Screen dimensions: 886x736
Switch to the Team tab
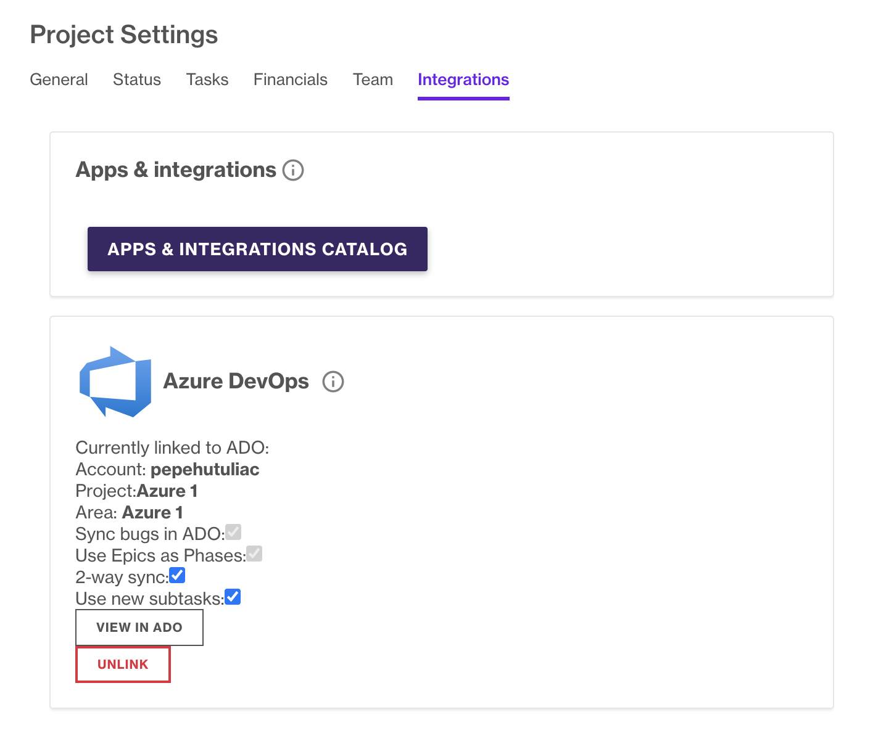373,80
